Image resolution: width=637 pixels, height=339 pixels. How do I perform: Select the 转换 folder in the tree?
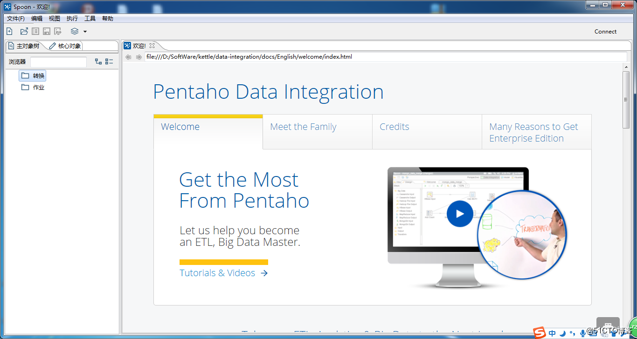coord(33,76)
